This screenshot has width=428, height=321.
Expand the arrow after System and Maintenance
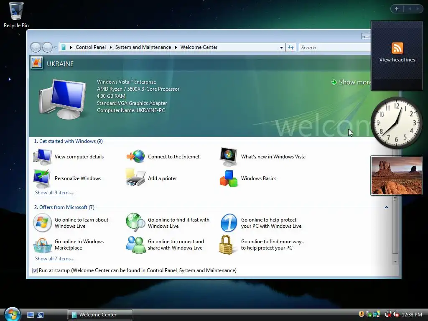click(x=176, y=47)
